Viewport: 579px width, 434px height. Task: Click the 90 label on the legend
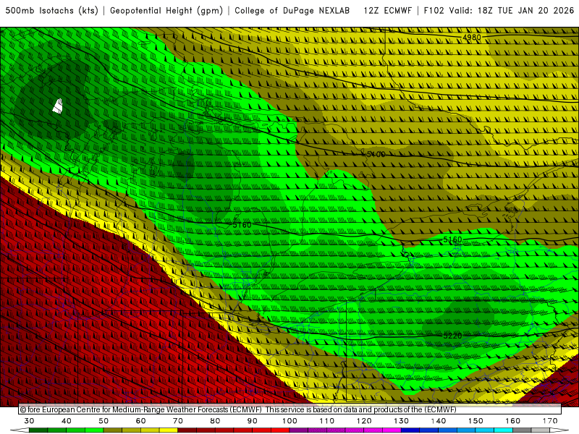point(252,421)
